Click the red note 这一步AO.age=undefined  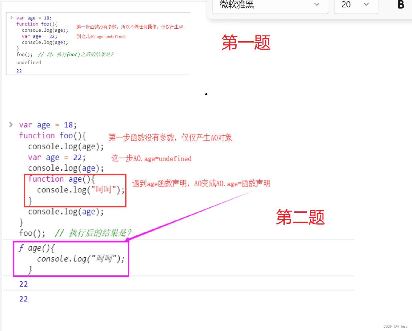coord(151,158)
